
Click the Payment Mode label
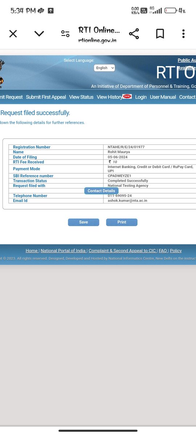26,169
